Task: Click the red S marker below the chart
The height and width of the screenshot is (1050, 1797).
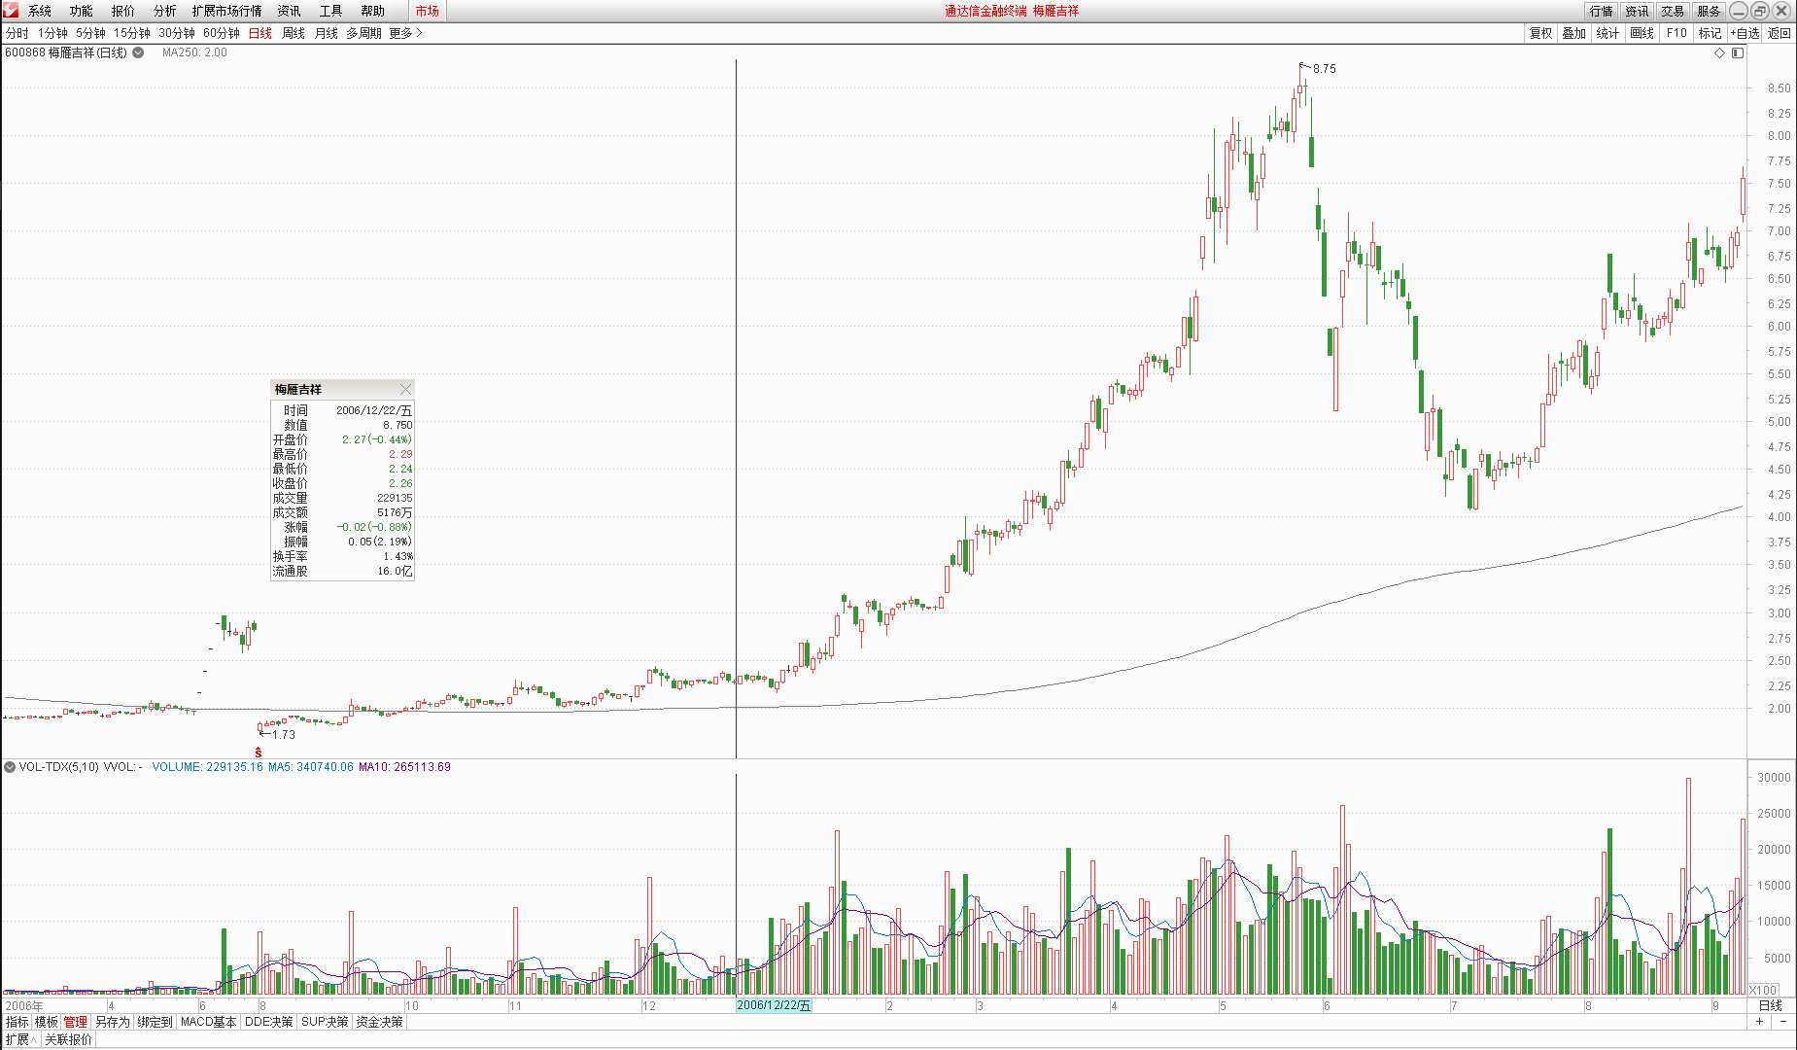Action: [x=259, y=752]
